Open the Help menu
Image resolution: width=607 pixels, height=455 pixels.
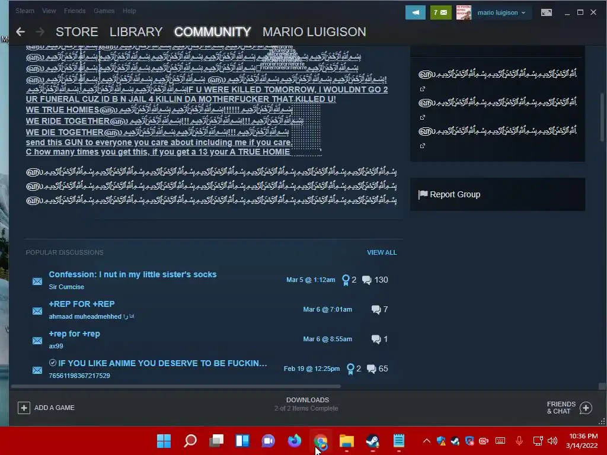pos(129,11)
